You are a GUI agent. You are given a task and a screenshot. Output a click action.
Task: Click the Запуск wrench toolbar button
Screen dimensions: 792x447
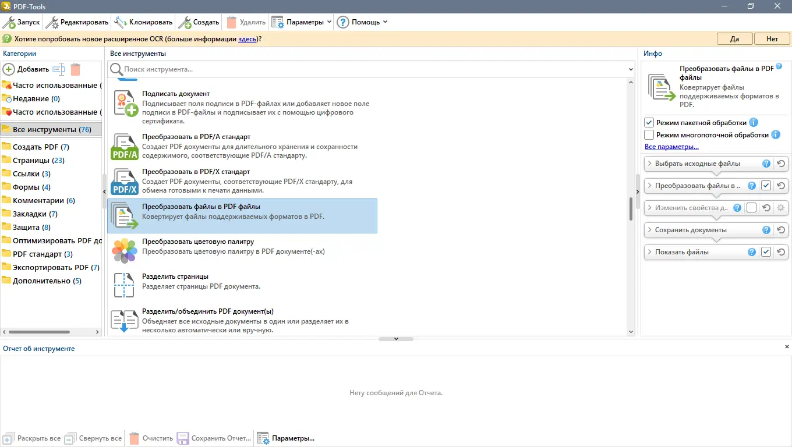coord(22,22)
